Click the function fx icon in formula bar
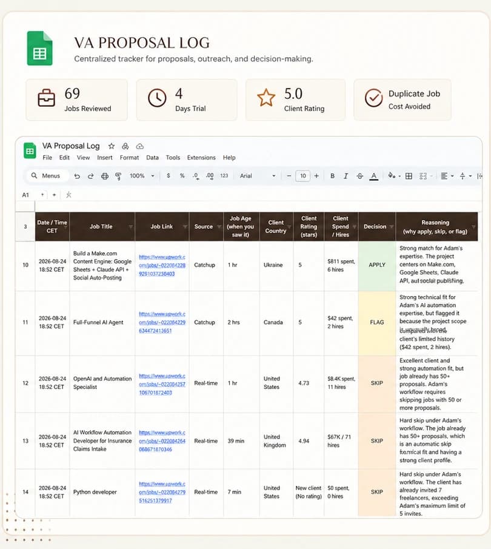The width and height of the screenshot is (491, 549). 68,195
